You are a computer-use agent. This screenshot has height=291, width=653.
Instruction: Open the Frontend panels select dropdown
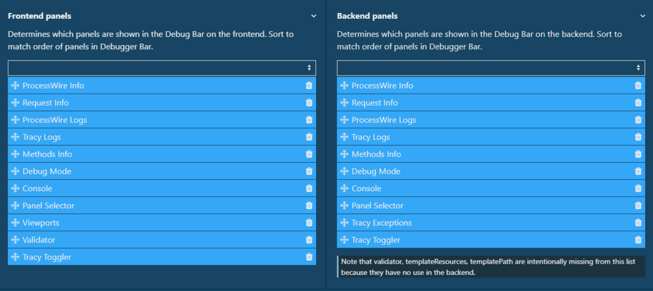[161, 68]
